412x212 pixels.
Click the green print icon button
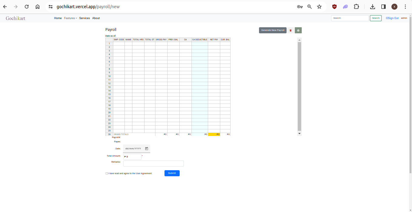(298, 30)
